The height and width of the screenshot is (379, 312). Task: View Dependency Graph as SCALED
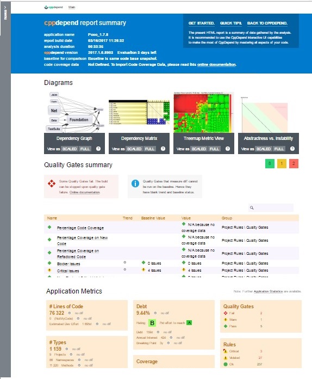(70, 149)
